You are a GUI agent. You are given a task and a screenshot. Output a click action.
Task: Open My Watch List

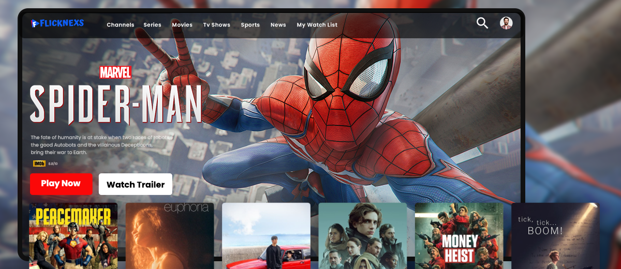(x=317, y=25)
